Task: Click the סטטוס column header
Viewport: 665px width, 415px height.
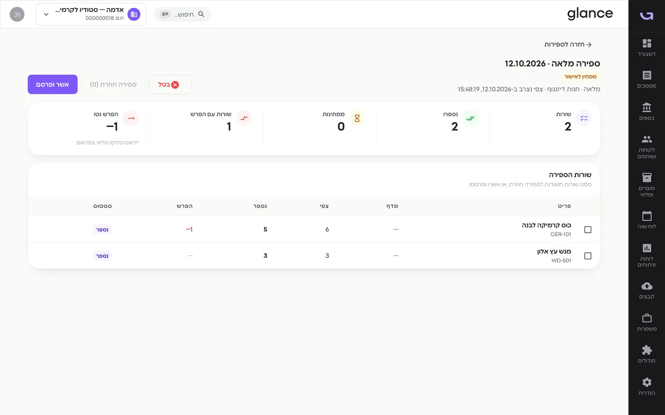Action: 103,206
